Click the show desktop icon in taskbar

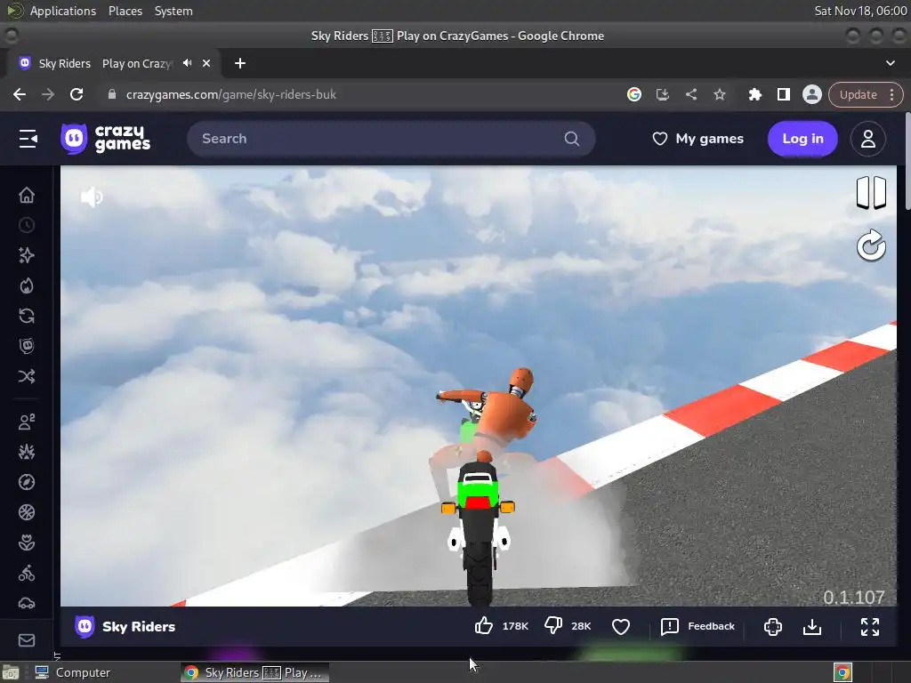(x=11, y=672)
